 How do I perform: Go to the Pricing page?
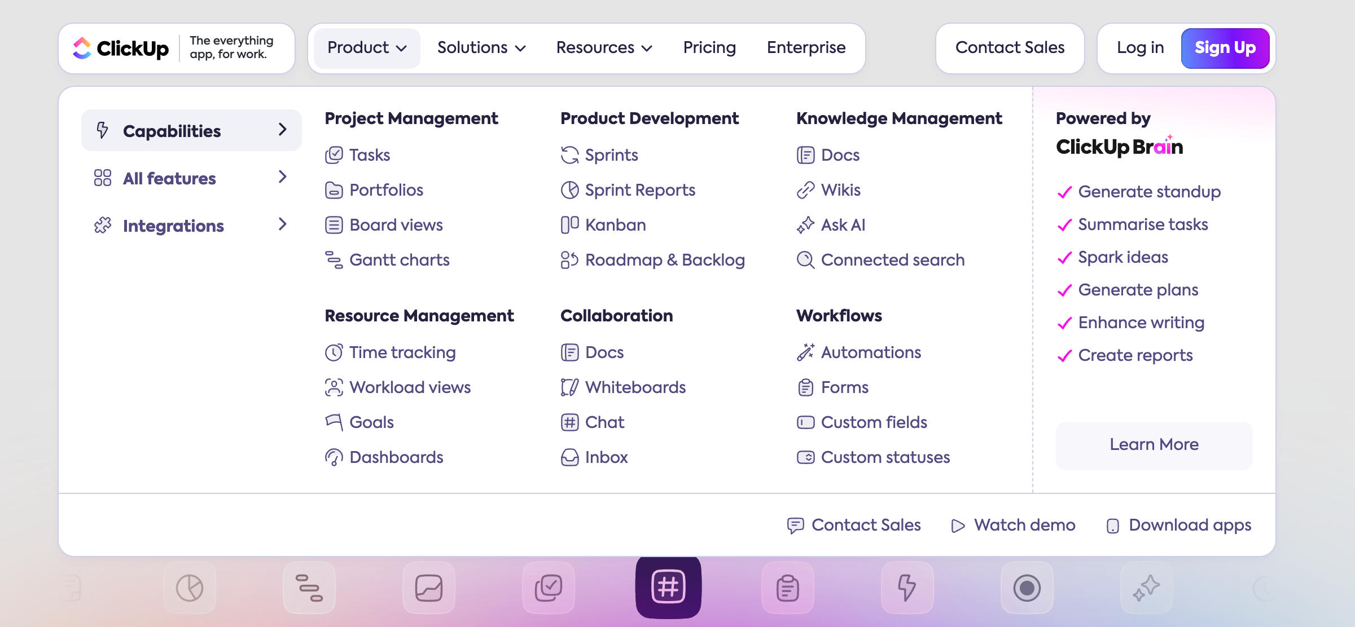pyautogui.click(x=709, y=48)
